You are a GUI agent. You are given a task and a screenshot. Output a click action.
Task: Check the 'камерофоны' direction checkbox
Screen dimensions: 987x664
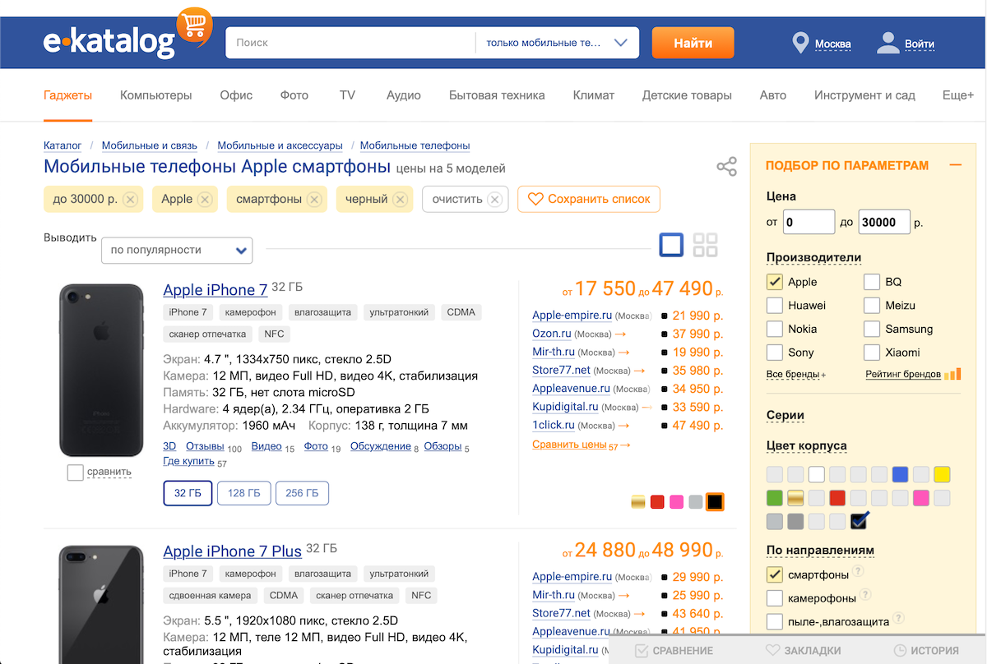click(774, 598)
